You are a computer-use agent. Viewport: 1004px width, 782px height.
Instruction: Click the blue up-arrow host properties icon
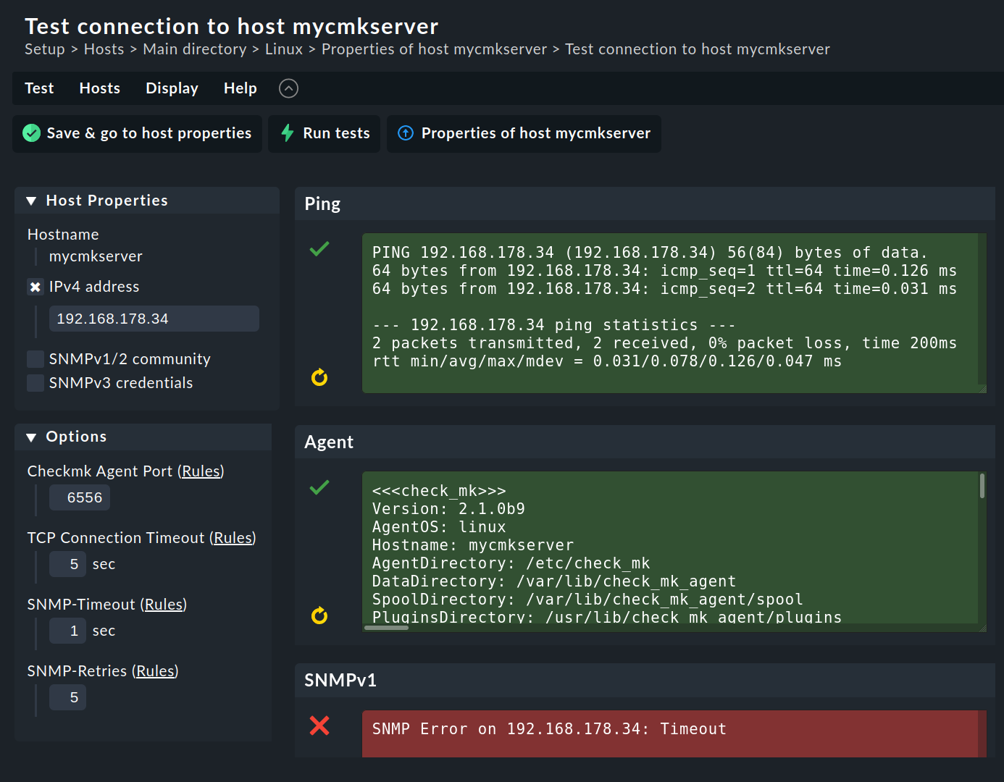[x=406, y=133]
